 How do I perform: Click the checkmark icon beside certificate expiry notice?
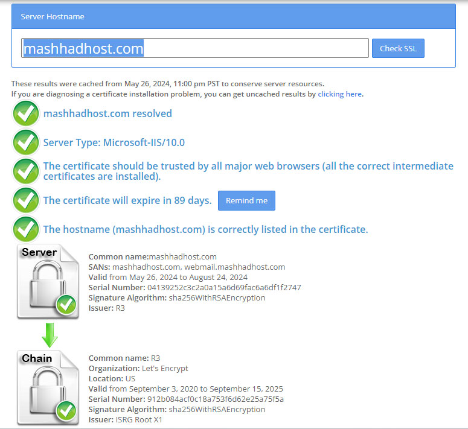[x=26, y=201]
